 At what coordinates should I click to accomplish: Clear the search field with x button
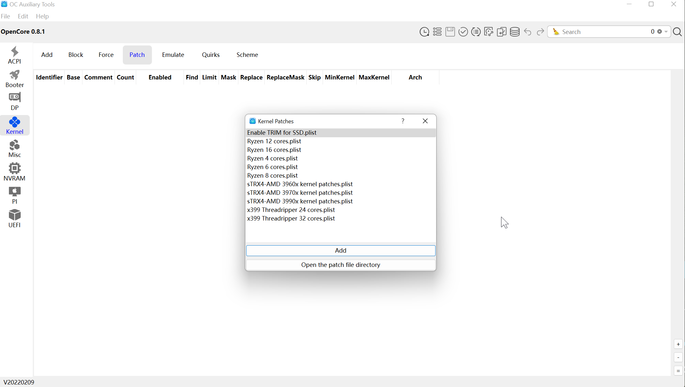(660, 31)
